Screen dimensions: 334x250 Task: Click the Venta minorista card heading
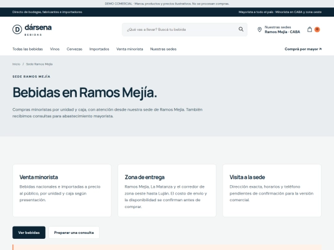[38, 177]
